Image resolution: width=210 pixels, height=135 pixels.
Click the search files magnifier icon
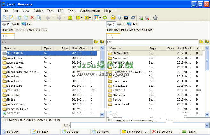(113, 18)
